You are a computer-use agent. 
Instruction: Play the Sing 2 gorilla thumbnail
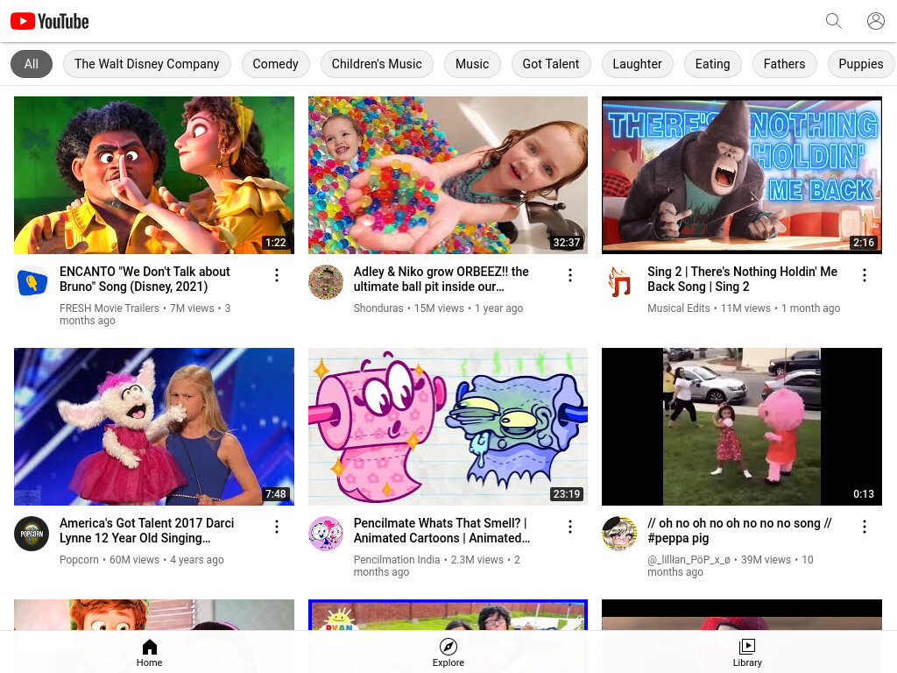tap(742, 175)
